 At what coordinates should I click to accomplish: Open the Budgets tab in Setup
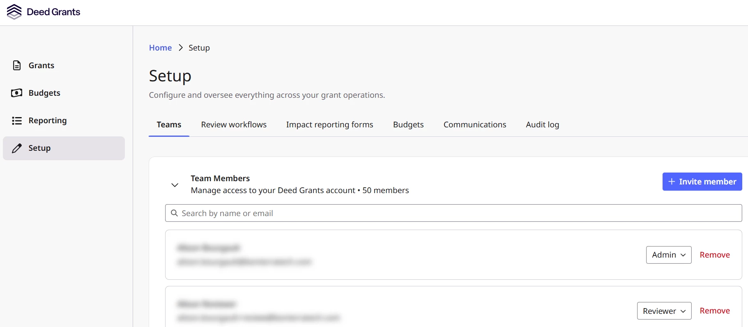click(408, 124)
